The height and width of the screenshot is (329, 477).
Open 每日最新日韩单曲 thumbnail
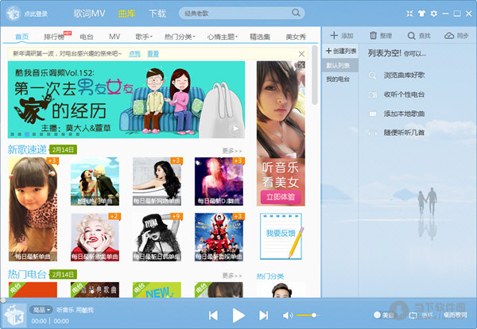tap(157, 237)
